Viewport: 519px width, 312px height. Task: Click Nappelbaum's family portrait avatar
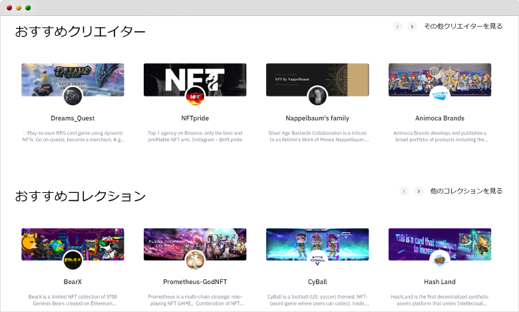(317, 96)
